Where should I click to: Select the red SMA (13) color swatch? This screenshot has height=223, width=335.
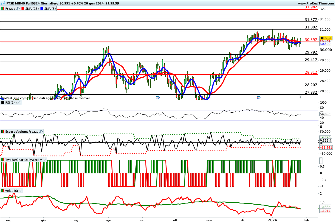tap(23, 9)
